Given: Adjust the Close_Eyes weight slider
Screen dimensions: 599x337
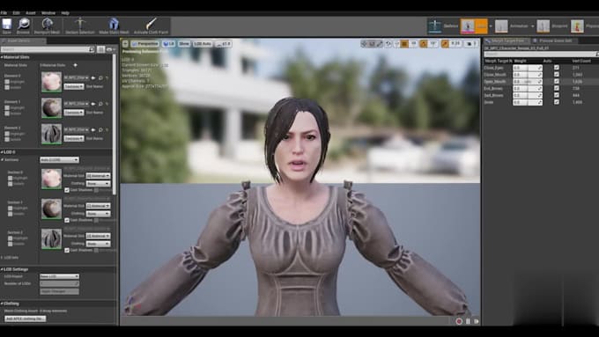Looking at the screenshot, I should [x=527, y=68].
